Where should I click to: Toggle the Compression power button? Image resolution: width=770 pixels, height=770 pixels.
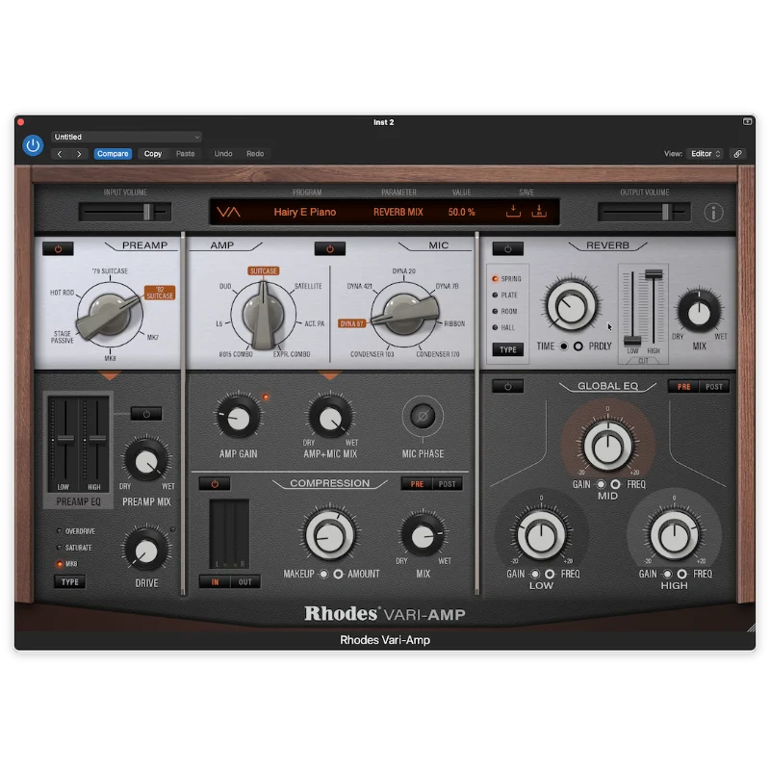point(215,484)
